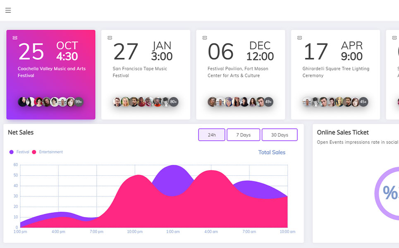Image resolution: width=399 pixels, height=248 pixels.
Task: Click first avatar on 17 APR card
Action: point(307,102)
